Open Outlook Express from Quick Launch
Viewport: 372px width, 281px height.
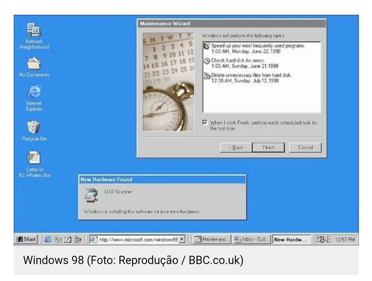pyautogui.click(x=58, y=239)
